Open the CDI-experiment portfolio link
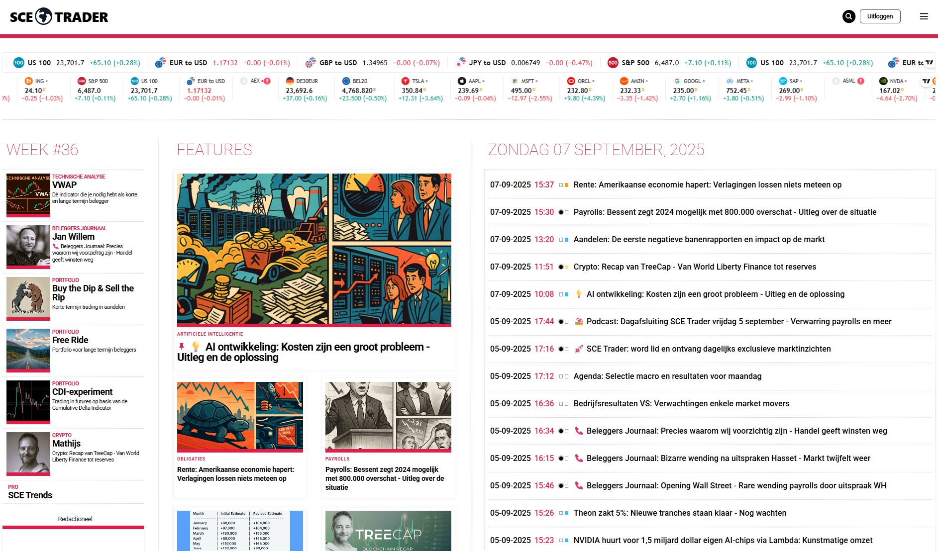Screen dimensions: 938x551 pos(83,392)
